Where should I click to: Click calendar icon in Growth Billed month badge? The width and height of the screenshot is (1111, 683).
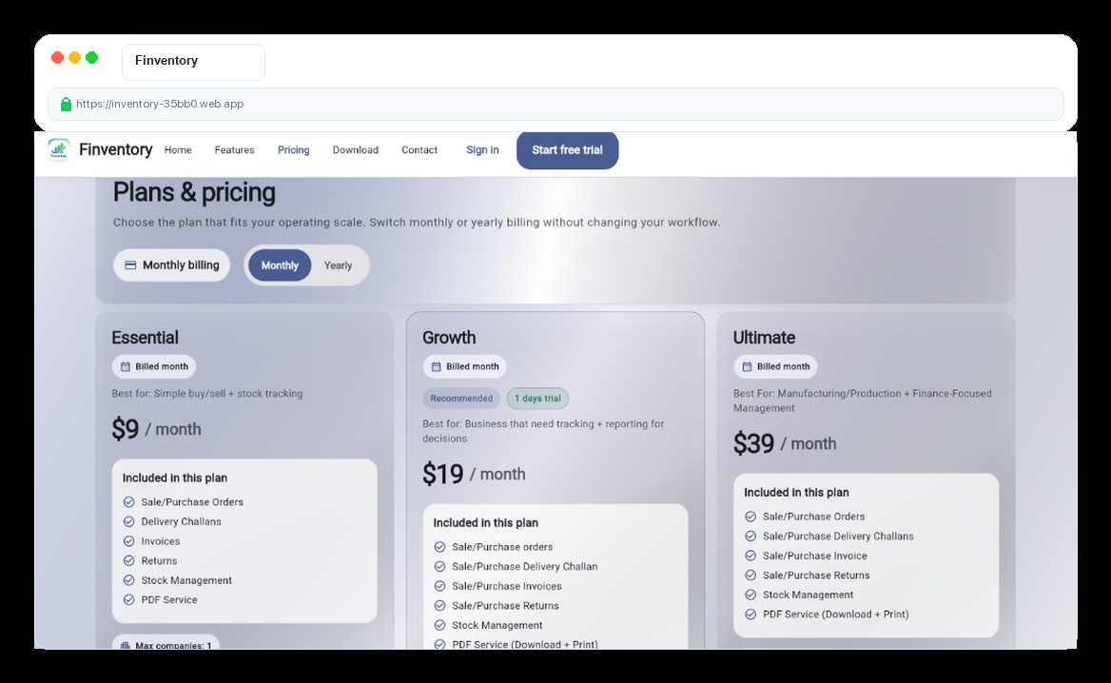437,366
